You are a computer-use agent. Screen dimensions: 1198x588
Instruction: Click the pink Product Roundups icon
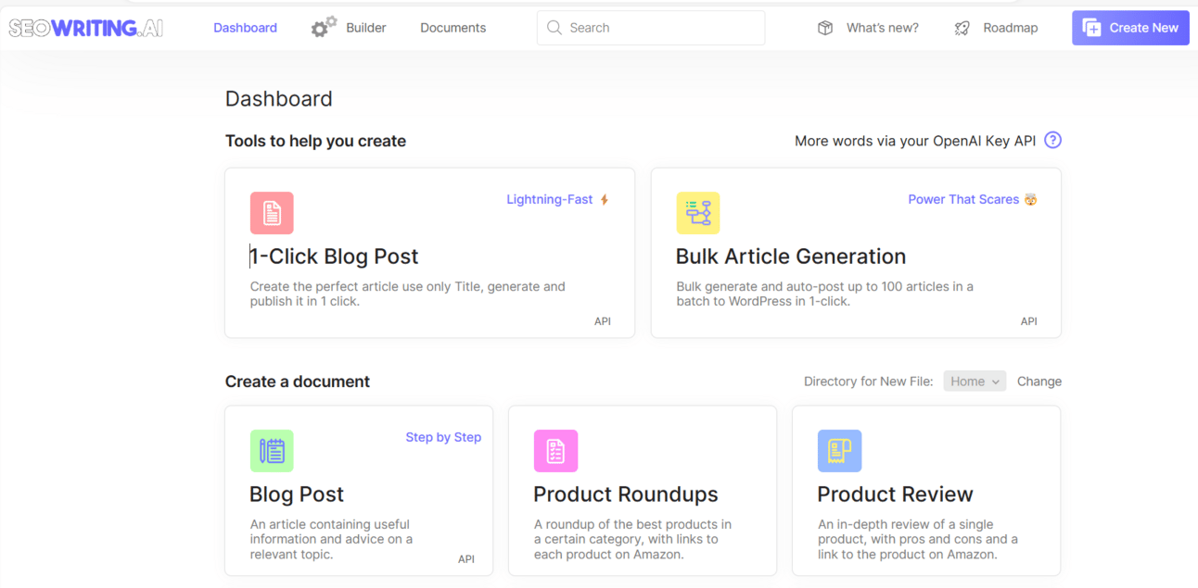555,451
